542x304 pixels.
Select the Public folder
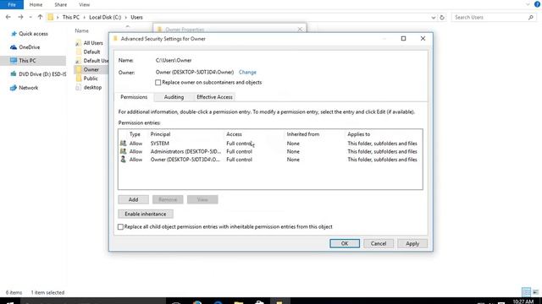click(91, 79)
